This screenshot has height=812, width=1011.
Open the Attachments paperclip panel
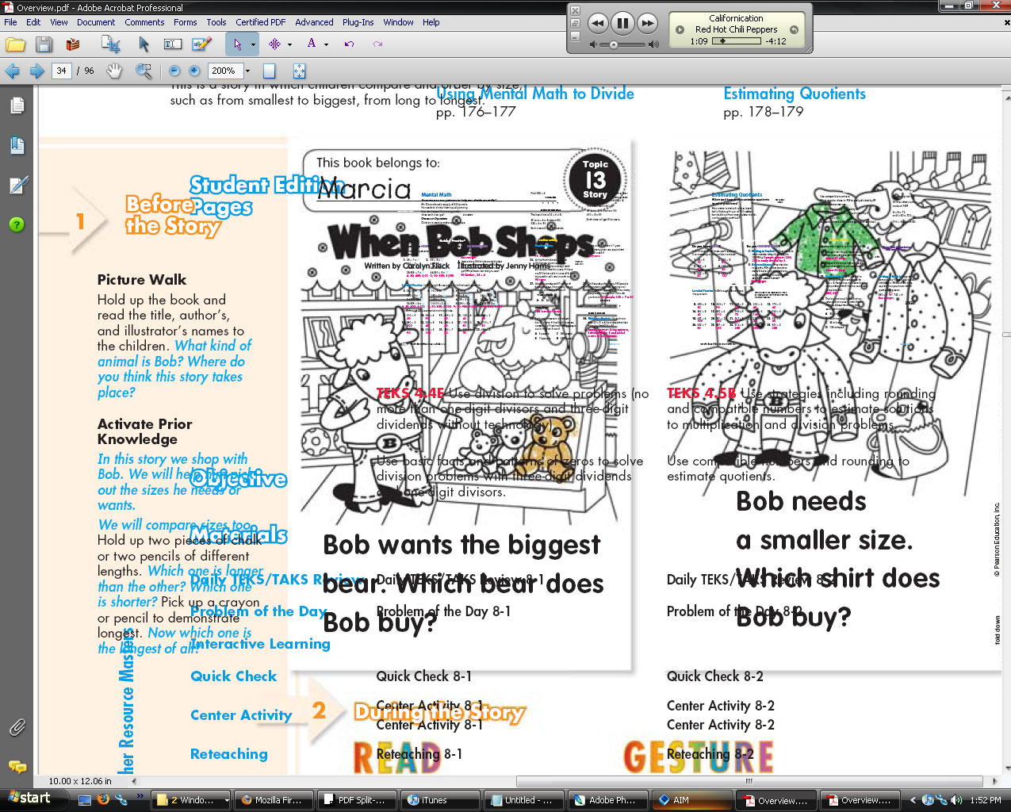coord(17,726)
